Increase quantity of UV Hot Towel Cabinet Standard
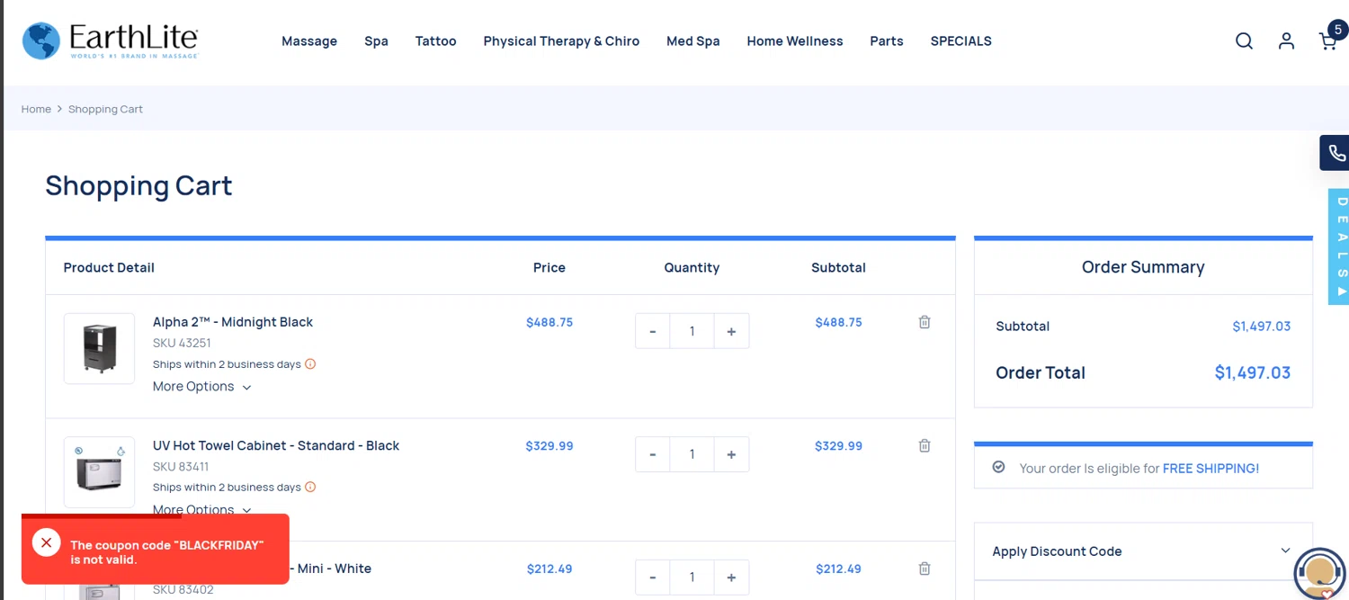1349x600 pixels. pos(731,454)
